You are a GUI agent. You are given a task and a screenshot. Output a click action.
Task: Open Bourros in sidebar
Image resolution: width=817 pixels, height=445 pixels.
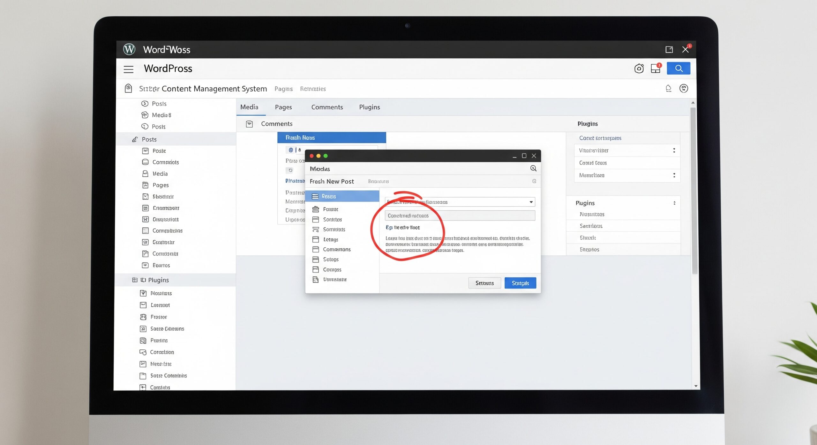point(161,265)
